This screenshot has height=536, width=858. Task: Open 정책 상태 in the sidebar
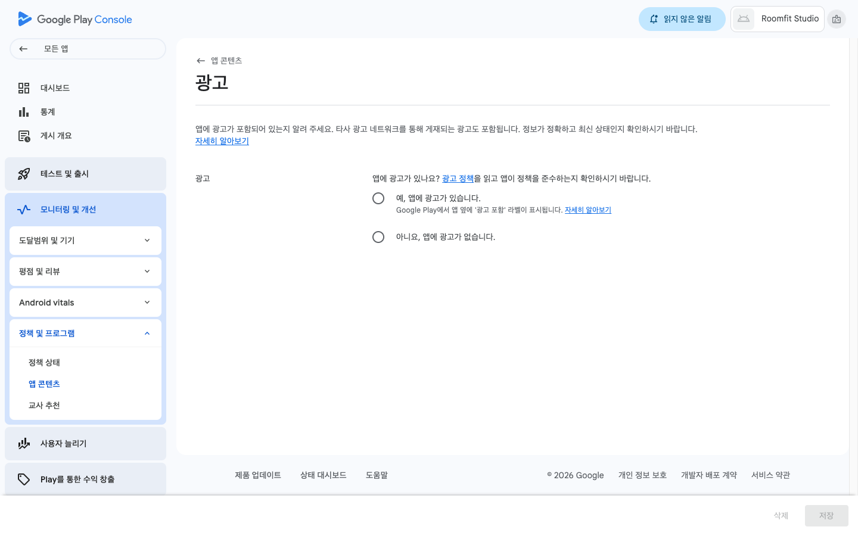pyautogui.click(x=45, y=363)
